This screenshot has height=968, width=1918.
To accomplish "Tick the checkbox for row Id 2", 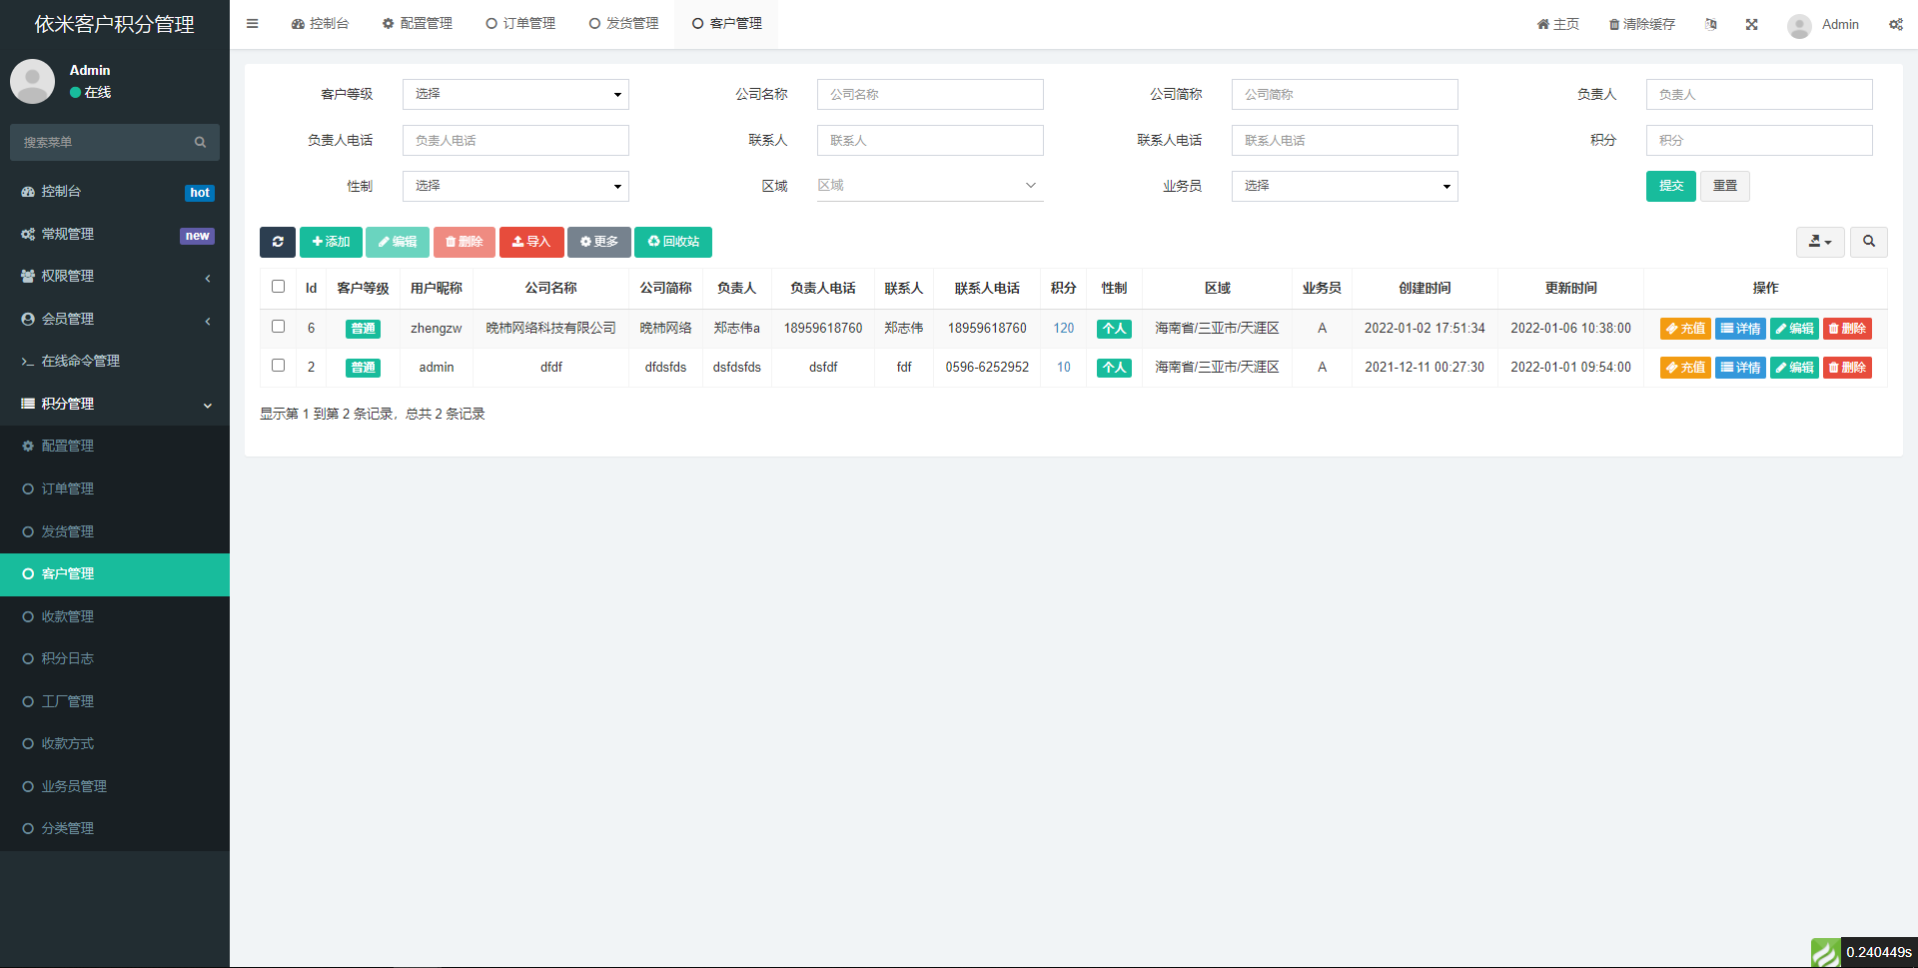I will [279, 366].
